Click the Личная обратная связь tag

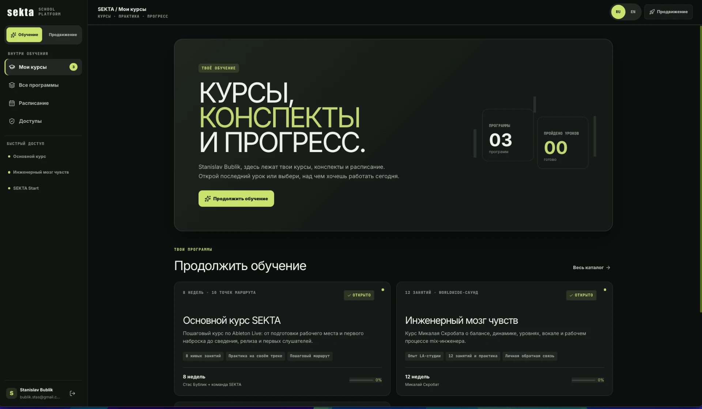pos(529,356)
